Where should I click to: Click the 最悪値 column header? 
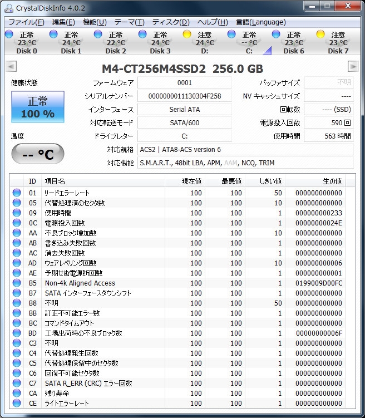pos(225,181)
